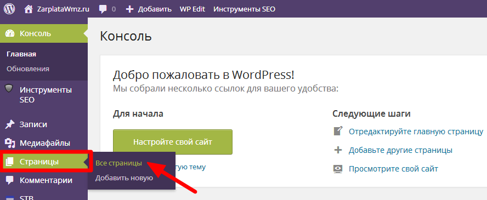Click the Медиафайлы media icon
Image resolution: width=487 pixels, height=200 pixels.
click(10, 143)
